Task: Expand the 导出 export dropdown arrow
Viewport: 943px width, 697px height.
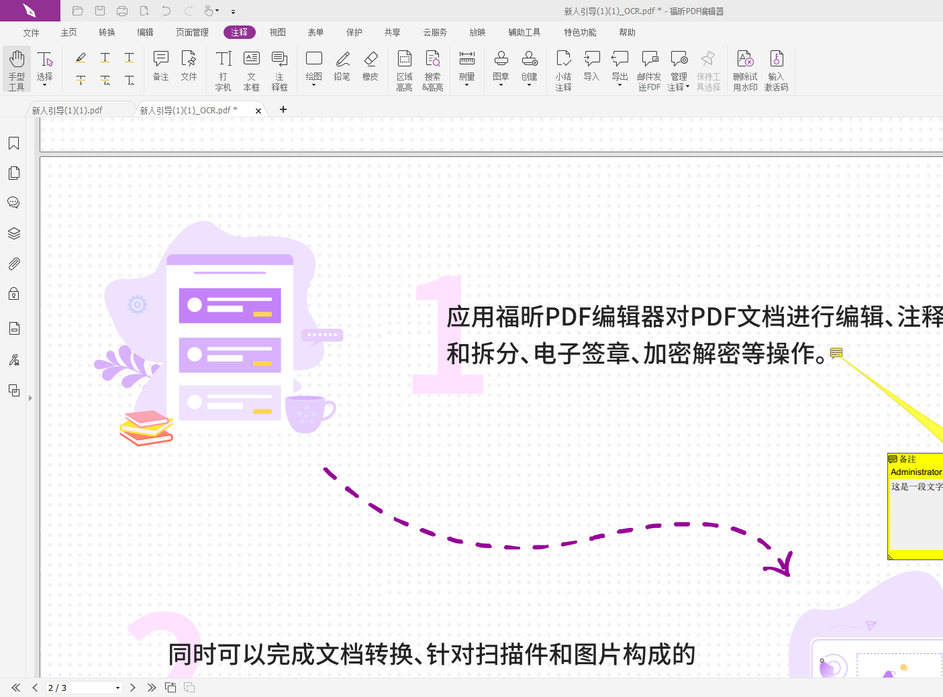Action: click(x=620, y=85)
